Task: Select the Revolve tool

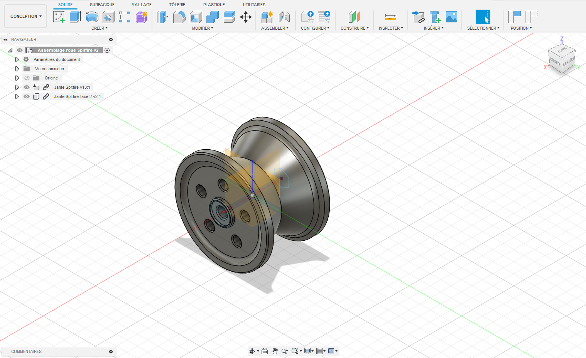Action: point(92,17)
